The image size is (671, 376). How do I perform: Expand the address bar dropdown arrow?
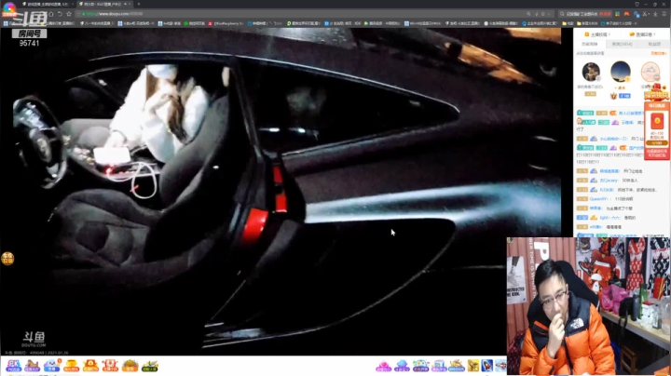(x=549, y=14)
